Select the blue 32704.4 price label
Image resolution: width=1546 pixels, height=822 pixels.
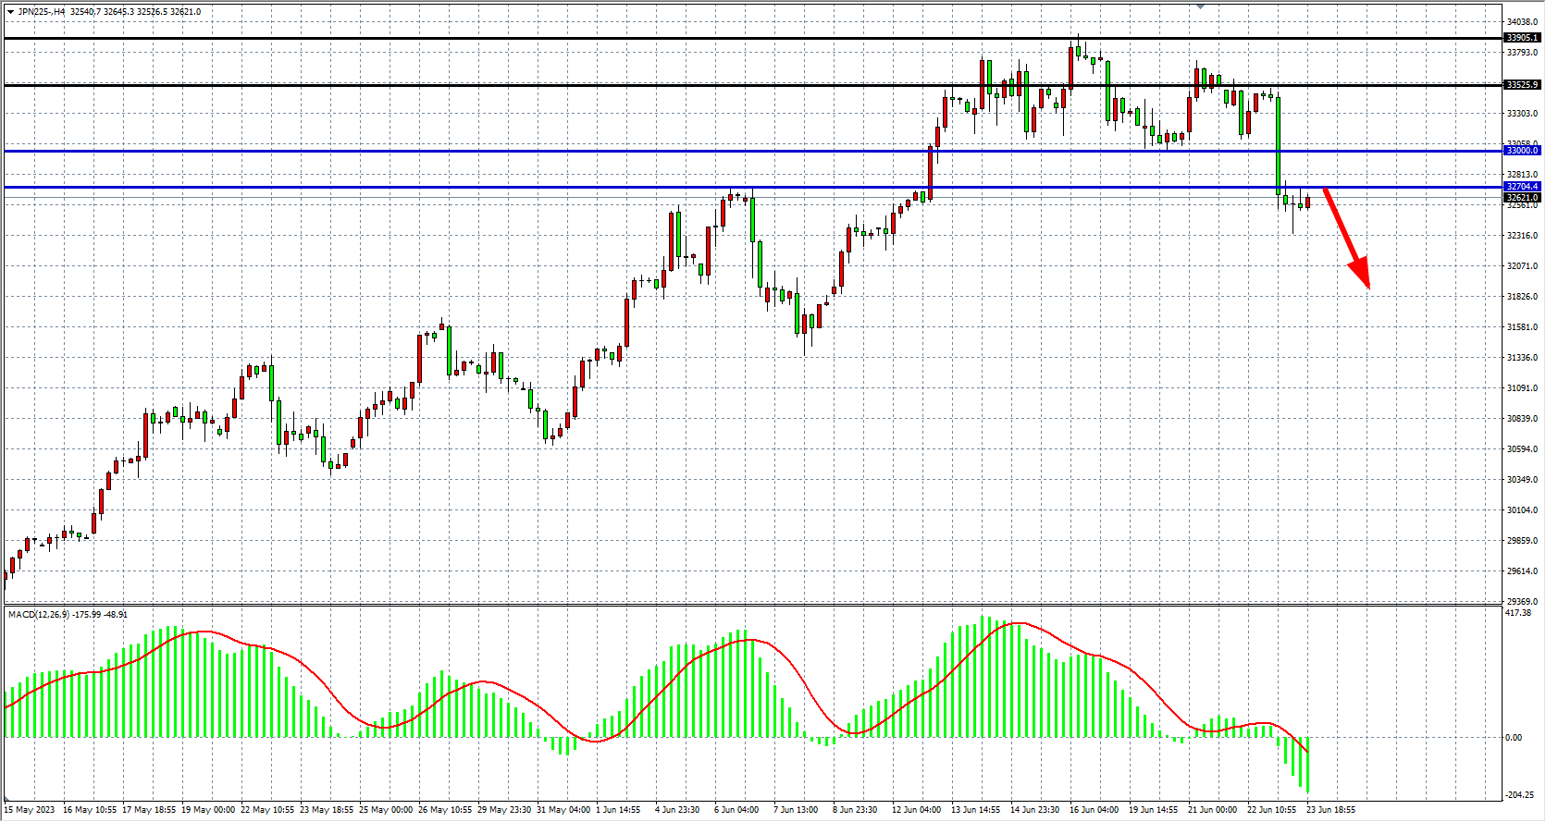1522,187
